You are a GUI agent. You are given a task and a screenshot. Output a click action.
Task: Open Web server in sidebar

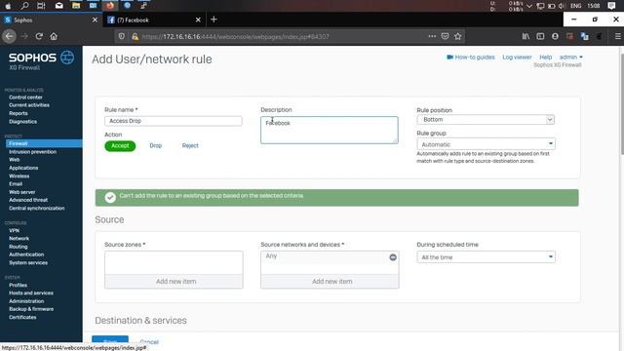pyautogui.click(x=21, y=192)
